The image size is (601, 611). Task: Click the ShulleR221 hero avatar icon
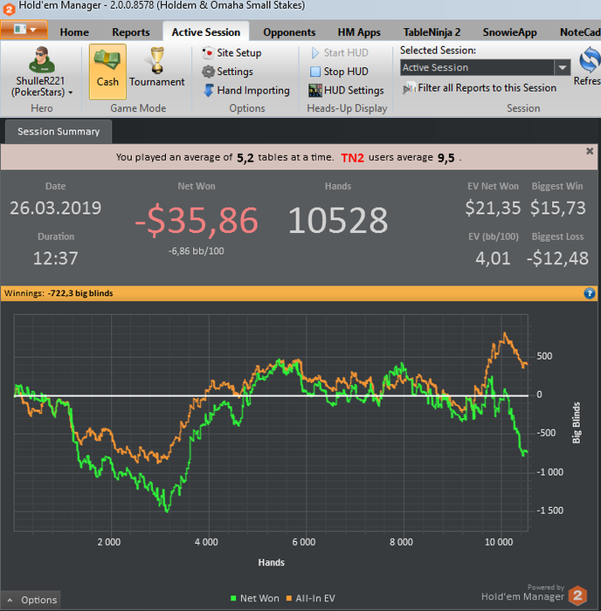point(41,59)
